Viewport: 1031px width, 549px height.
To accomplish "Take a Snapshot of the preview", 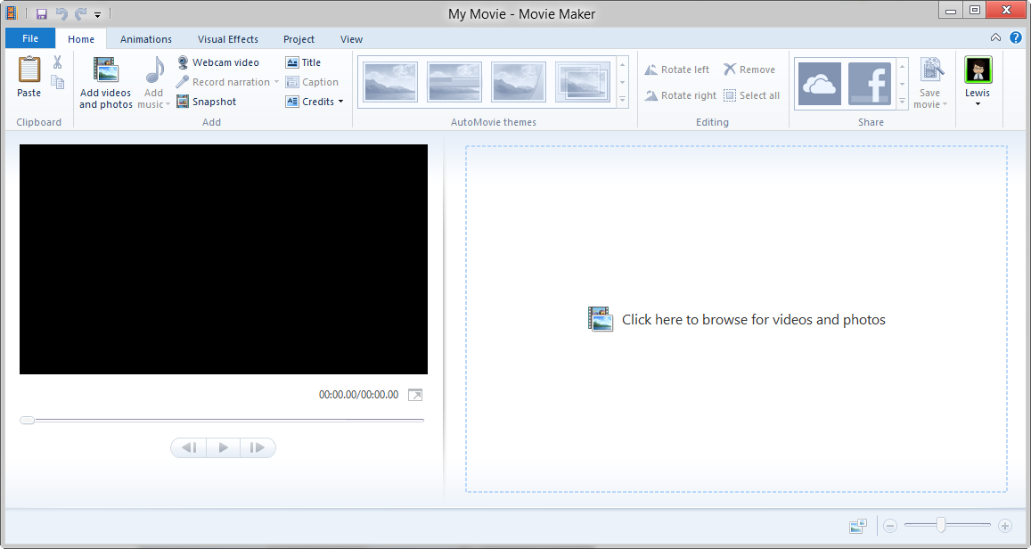I will click(x=207, y=102).
